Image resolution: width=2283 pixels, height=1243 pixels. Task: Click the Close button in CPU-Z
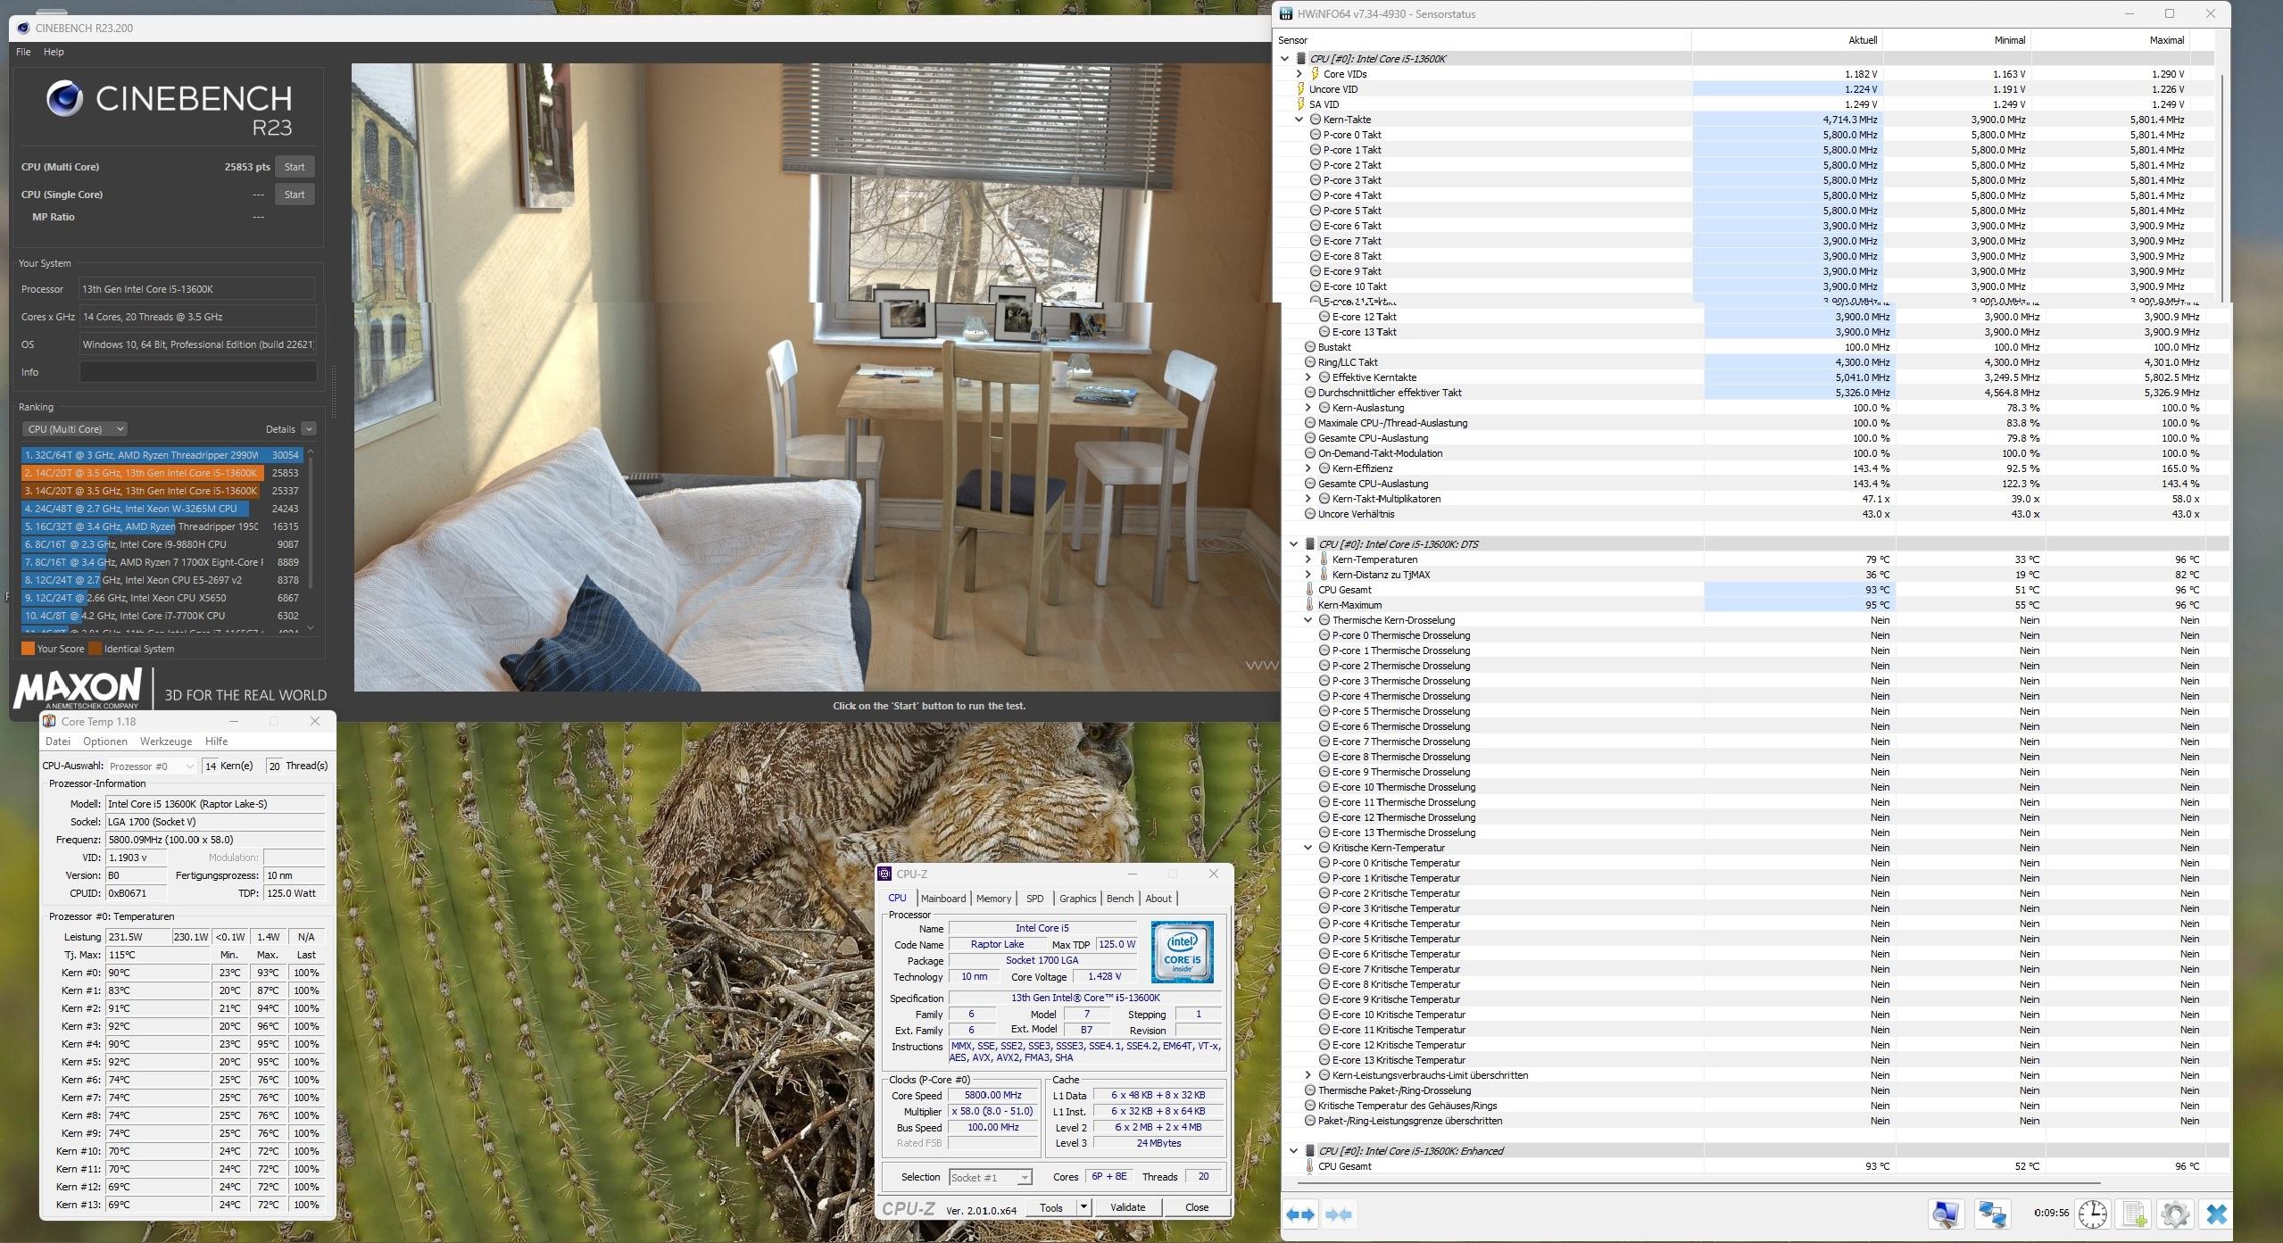pos(1197,1207)
